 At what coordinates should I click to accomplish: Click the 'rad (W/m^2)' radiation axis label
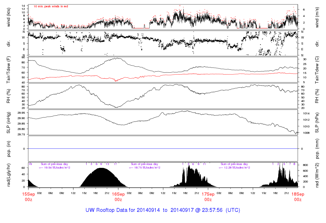coord(317,175)
